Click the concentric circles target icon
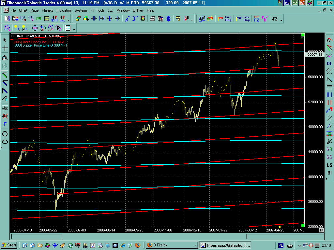334x250 pixels. point(35,28)
